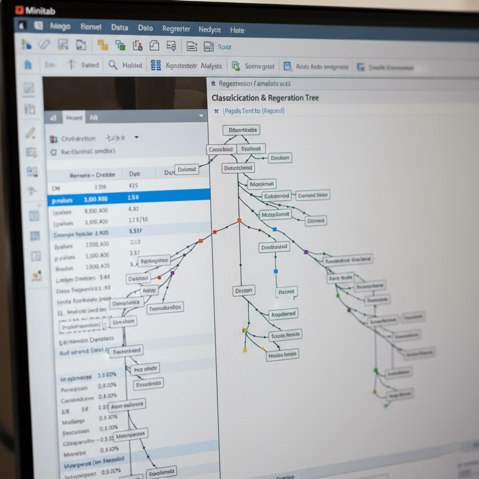Image resolution: width=479 pixels, height=479 pixels.
Task: Click the cell value 5.31F
Action: (136, 231)
